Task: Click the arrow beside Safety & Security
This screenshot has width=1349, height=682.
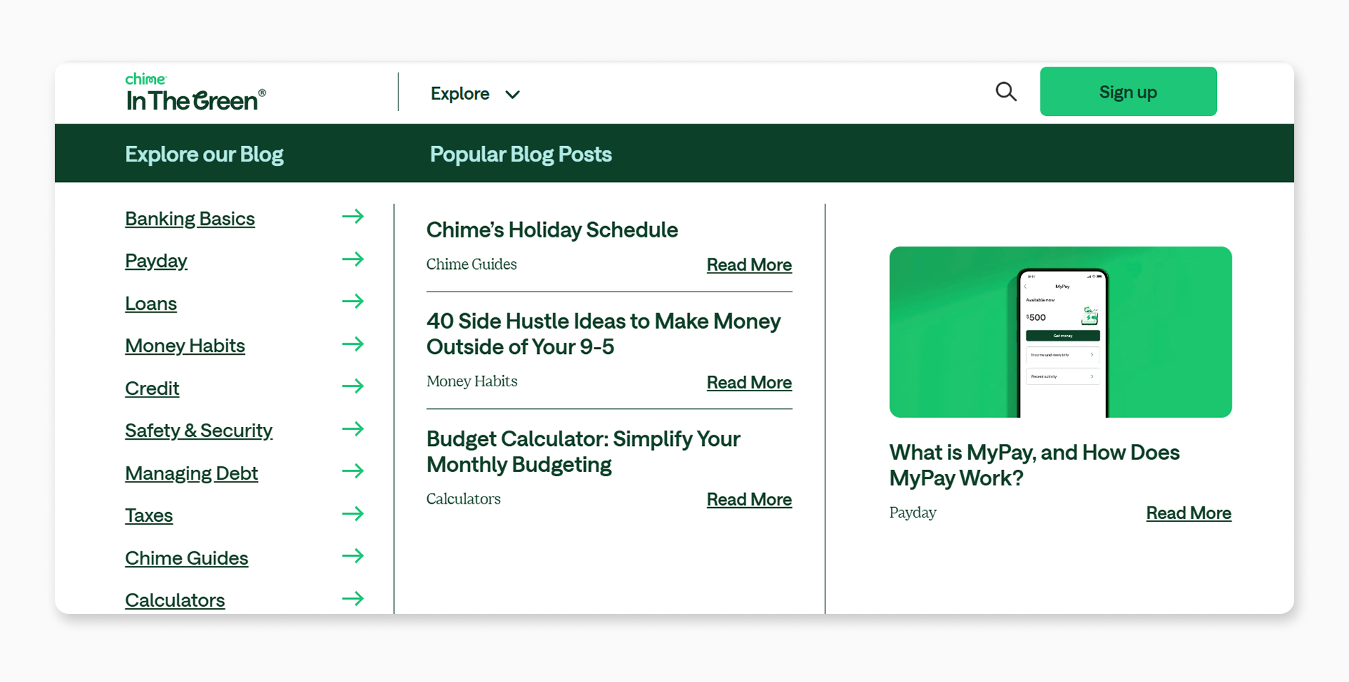Action: click(353, 429)
